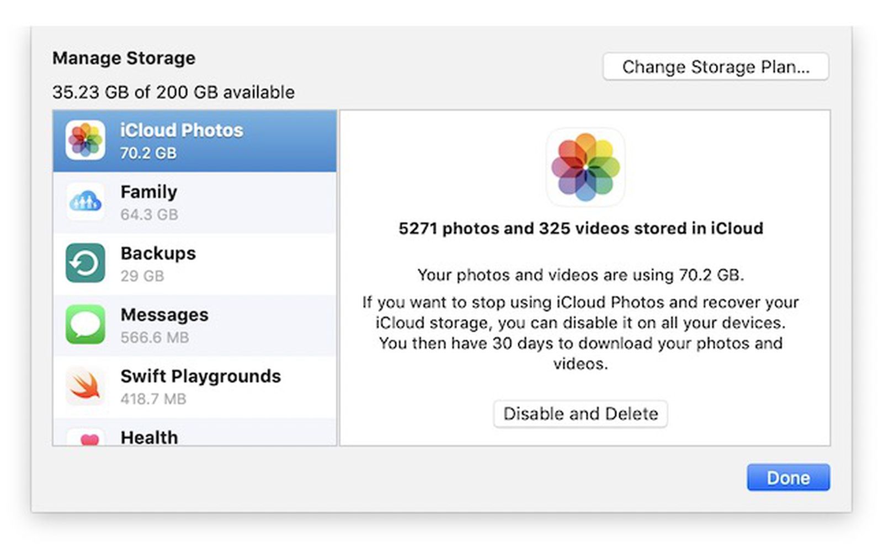Click the Manage Storage heading
Screen dimensions: 883x549
[124, 57]
